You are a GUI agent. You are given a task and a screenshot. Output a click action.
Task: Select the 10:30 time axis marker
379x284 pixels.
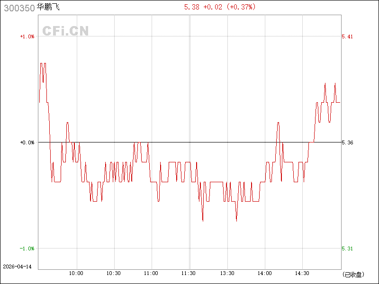pyautogui.click(x=114, y=274)
